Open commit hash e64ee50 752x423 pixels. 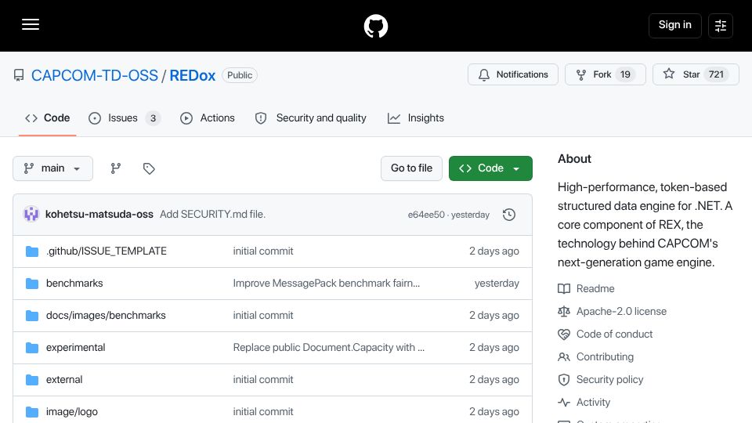pos(426,215)
